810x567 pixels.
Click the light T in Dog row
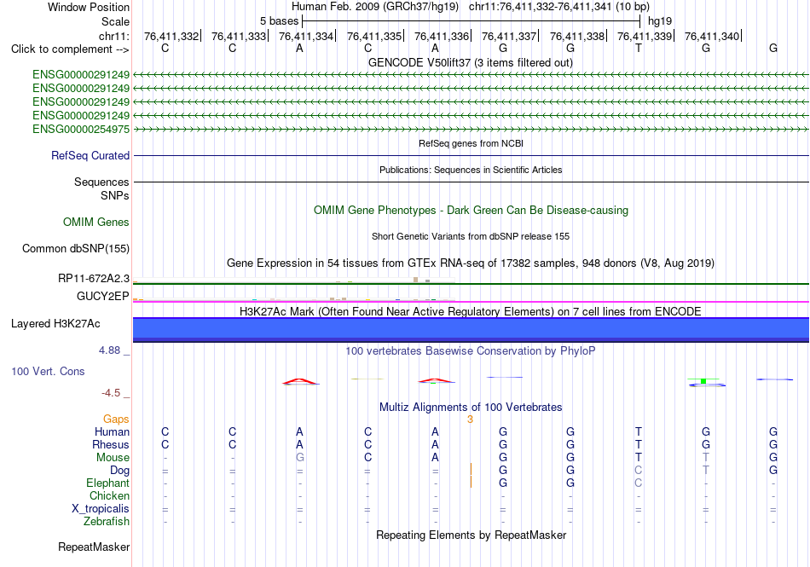click(706, 470)
